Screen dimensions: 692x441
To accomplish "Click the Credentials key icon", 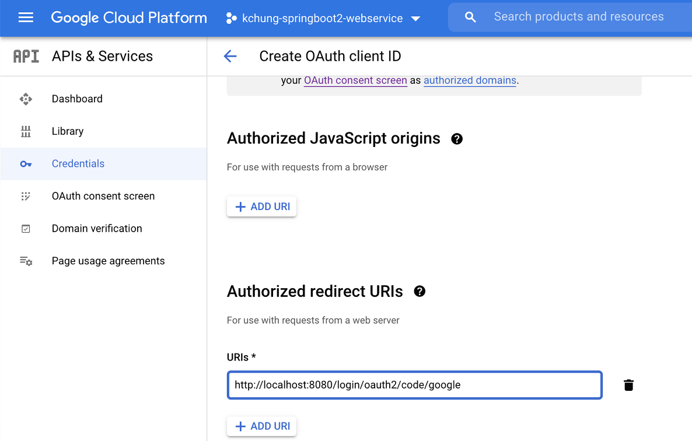I will point(26,164).
